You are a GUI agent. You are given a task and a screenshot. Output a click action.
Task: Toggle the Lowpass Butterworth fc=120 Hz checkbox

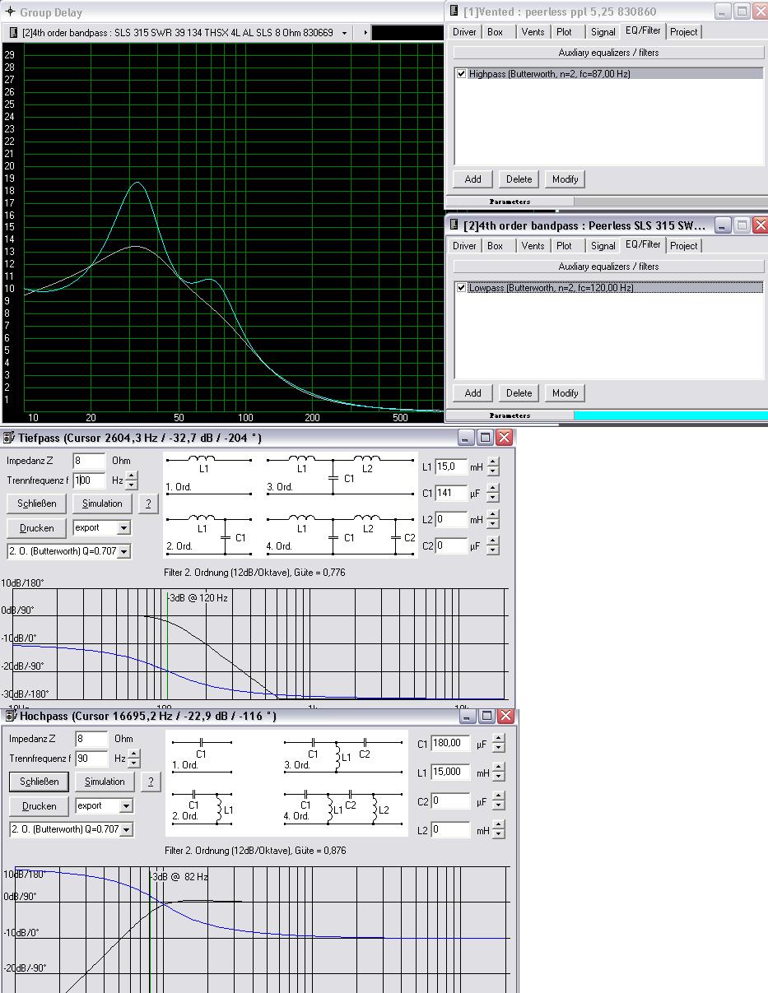coord(462,288)
